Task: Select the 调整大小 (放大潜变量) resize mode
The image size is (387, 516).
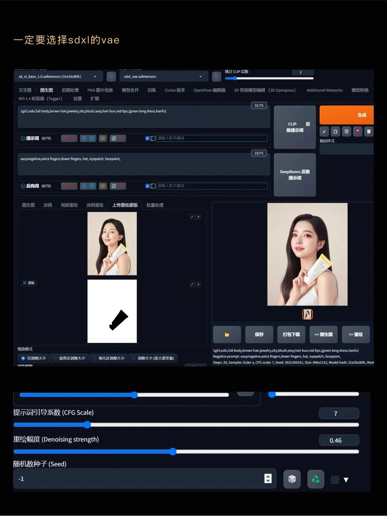Action: 152,358
